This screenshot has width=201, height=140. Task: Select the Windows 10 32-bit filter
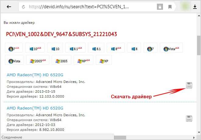pos(55,48)
